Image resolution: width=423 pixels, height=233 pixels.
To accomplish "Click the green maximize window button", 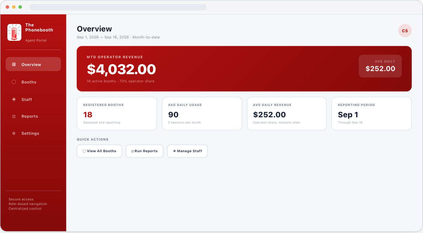I will tap(20, 7).
